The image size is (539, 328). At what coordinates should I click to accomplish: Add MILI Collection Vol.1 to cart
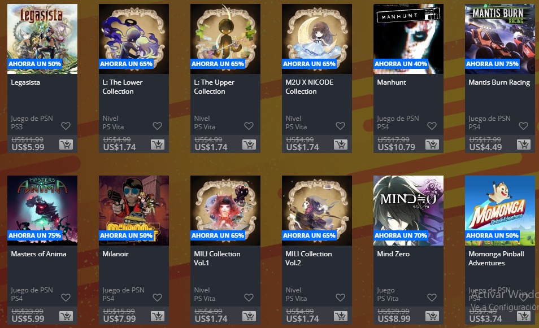(249, 316)
